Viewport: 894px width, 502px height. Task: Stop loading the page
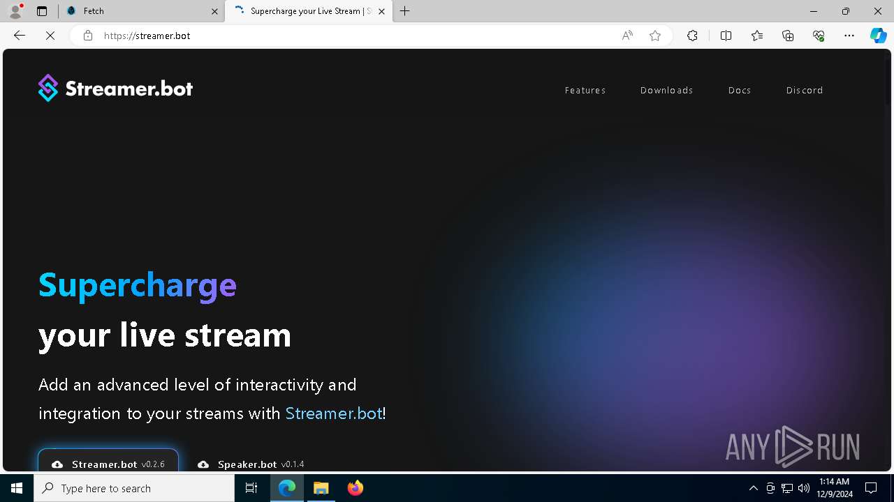pyautogui.click(x=50, y=36)
